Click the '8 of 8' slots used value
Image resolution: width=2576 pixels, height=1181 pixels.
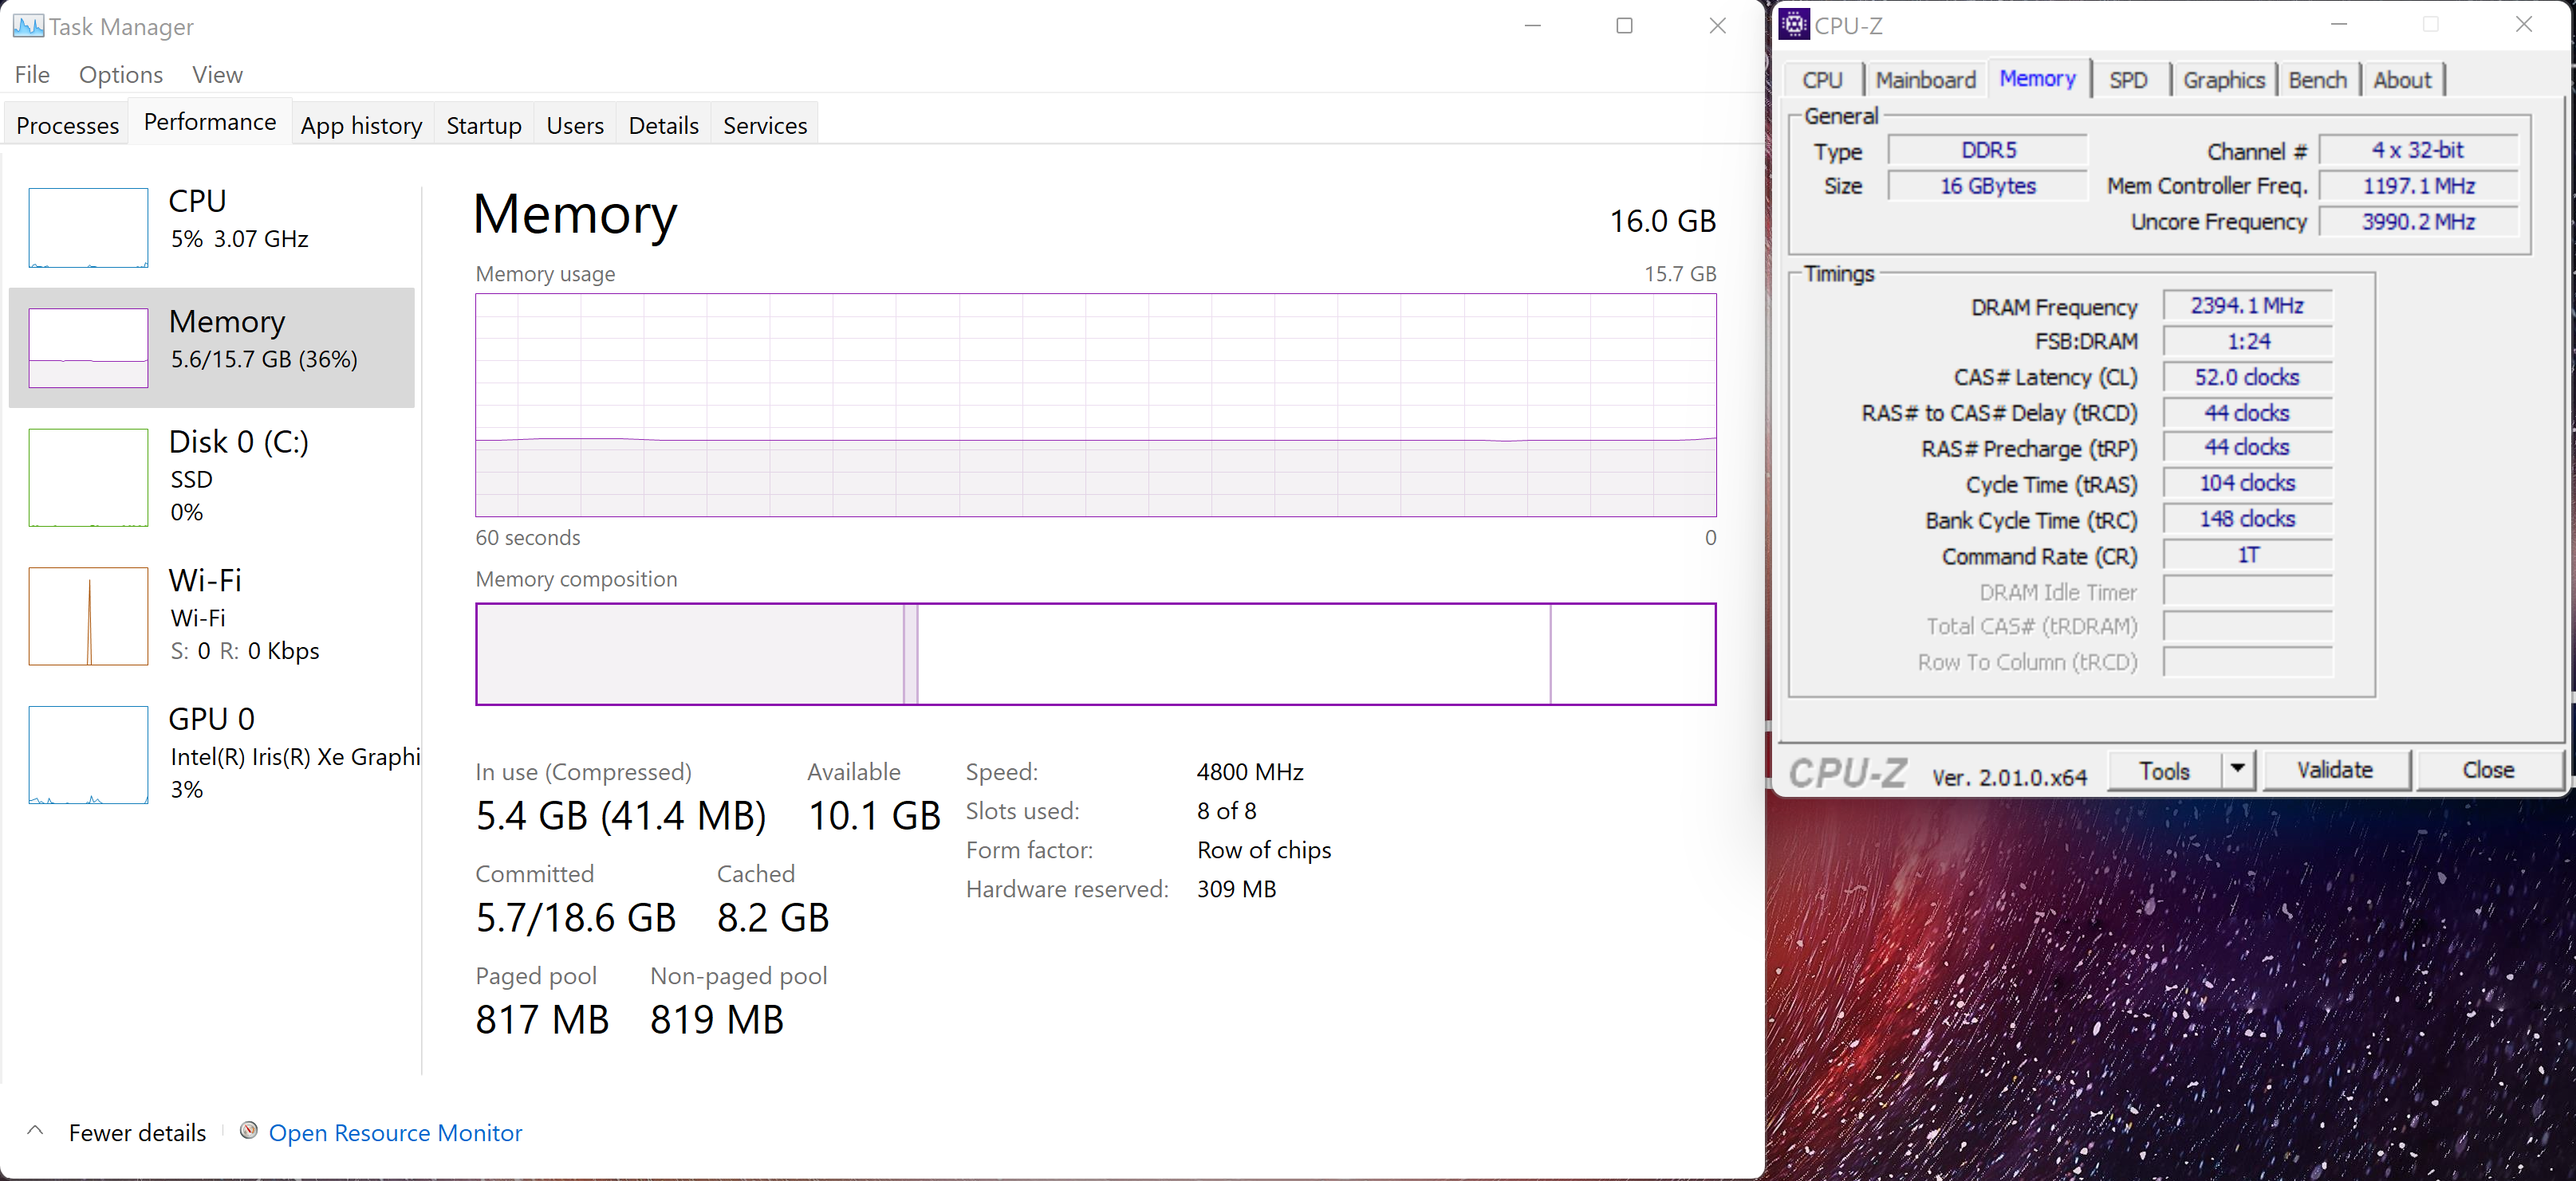tap(1226, 810)
